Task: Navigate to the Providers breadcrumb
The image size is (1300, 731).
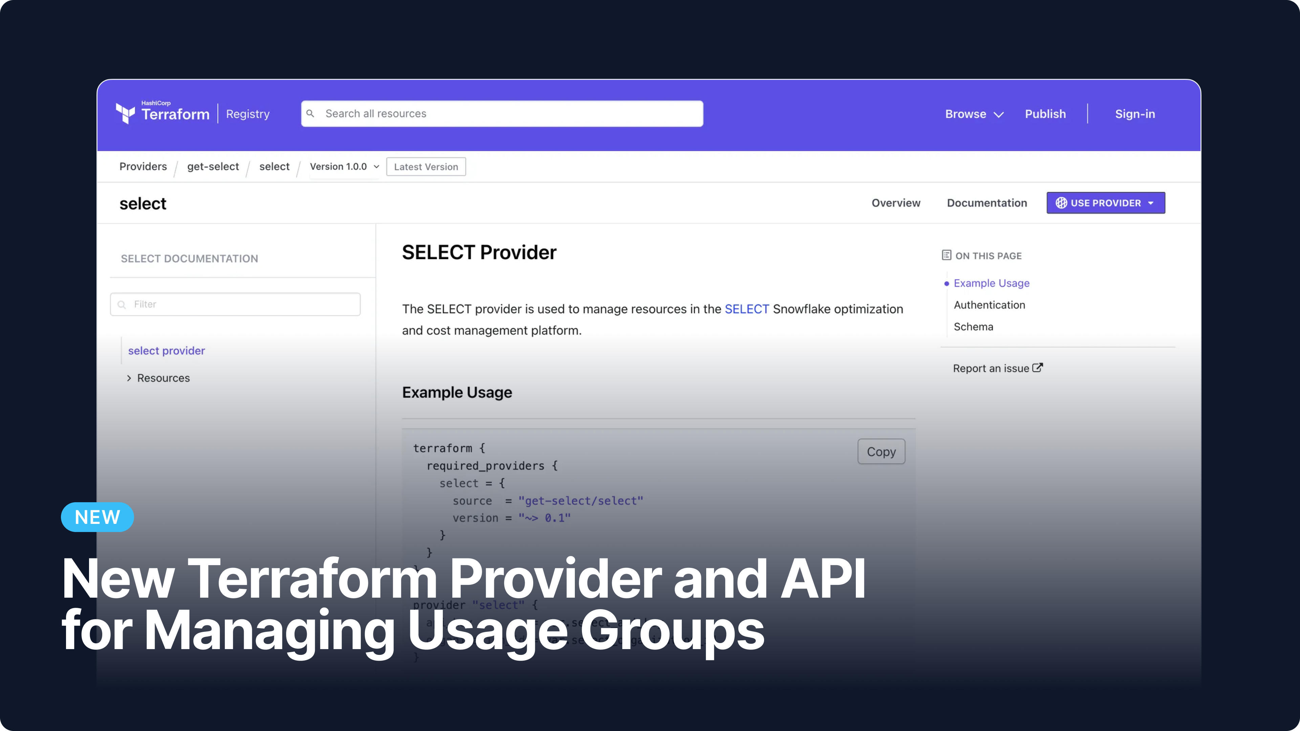Action: tap(143, 167)
